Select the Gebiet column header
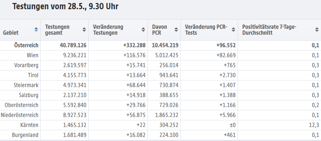 pos(11,32)
